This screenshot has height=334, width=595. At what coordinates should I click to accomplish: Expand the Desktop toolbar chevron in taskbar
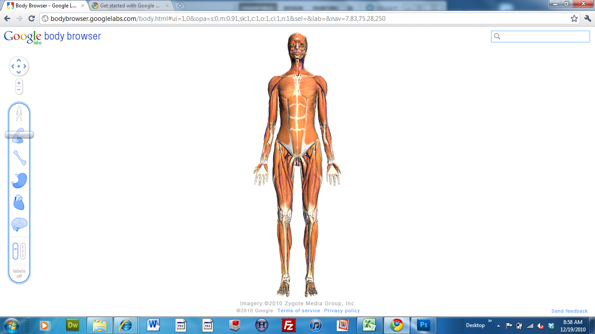pos(490,321)
